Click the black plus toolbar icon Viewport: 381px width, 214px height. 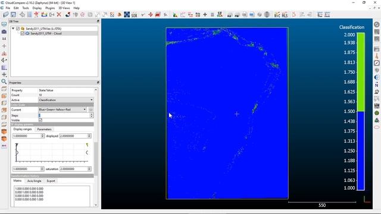click(205, 14)
